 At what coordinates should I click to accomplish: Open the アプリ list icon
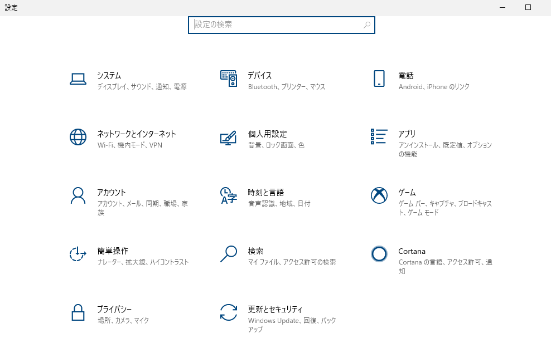pyautogui.click(x=379, y=136)
